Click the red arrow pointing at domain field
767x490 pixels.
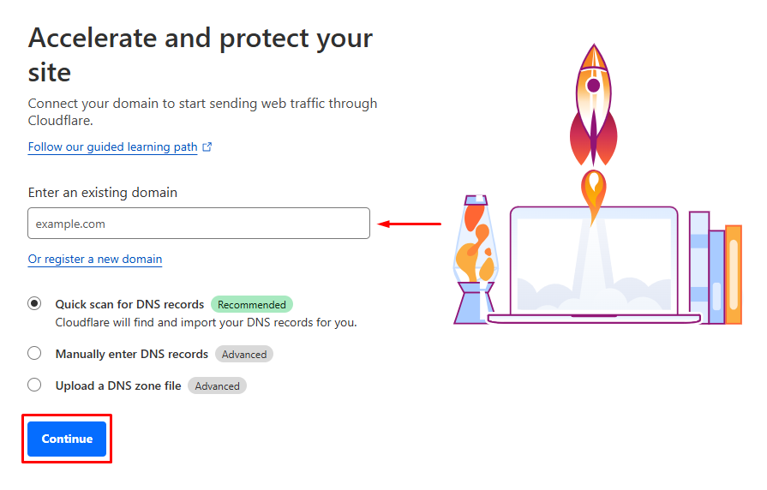[x=410, y=224]
